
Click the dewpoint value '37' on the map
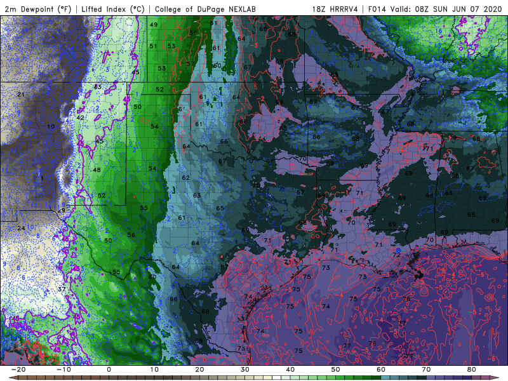[x=62, y=289]
